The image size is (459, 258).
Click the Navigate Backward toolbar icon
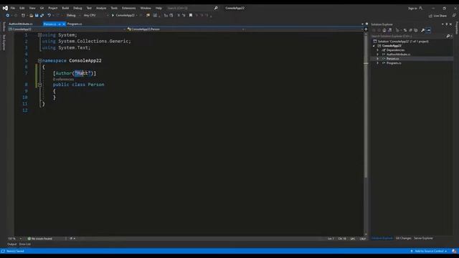pyautogui.click(x=8, y=16)
